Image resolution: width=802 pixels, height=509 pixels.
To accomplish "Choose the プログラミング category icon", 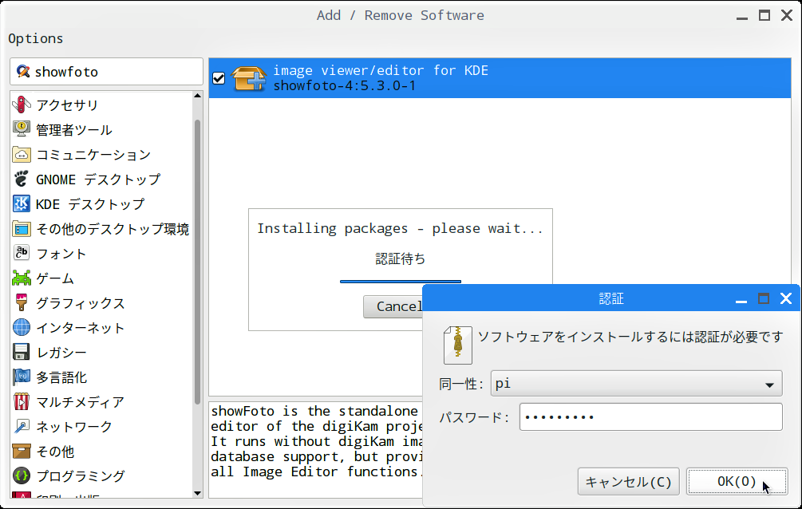I will (x=21, y=475).
